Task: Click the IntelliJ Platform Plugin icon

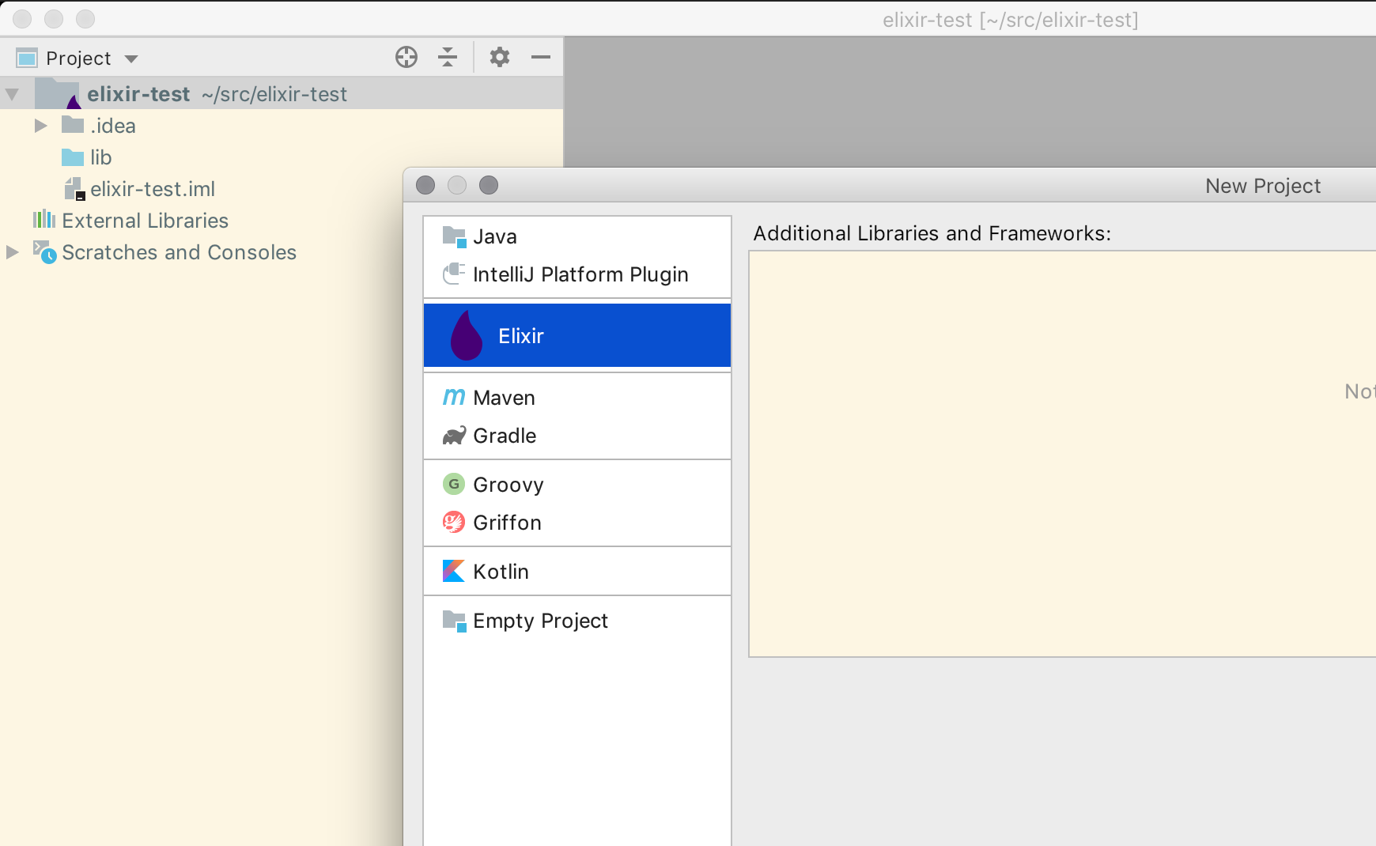Action: tap(455, 274)
